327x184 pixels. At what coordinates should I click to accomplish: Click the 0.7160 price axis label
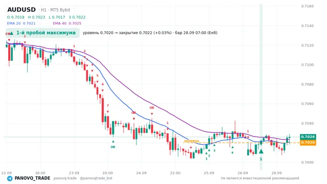(x=308, y=6)
